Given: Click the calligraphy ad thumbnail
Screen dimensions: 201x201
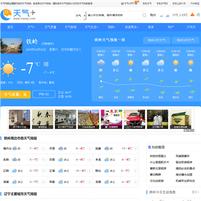Looking at the screenshot, I should [x=42, y=119].
